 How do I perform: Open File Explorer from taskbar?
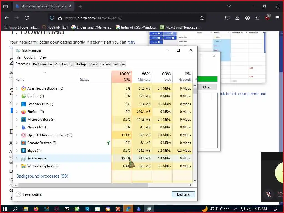tap(26, 209)
